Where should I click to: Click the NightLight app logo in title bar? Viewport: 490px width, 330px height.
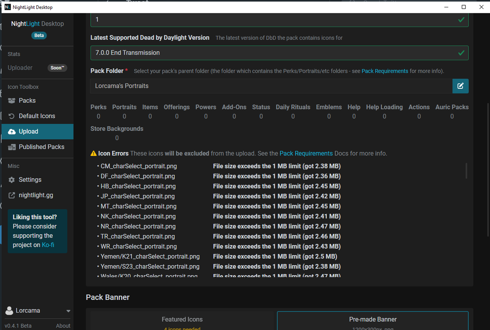point(7,7)
